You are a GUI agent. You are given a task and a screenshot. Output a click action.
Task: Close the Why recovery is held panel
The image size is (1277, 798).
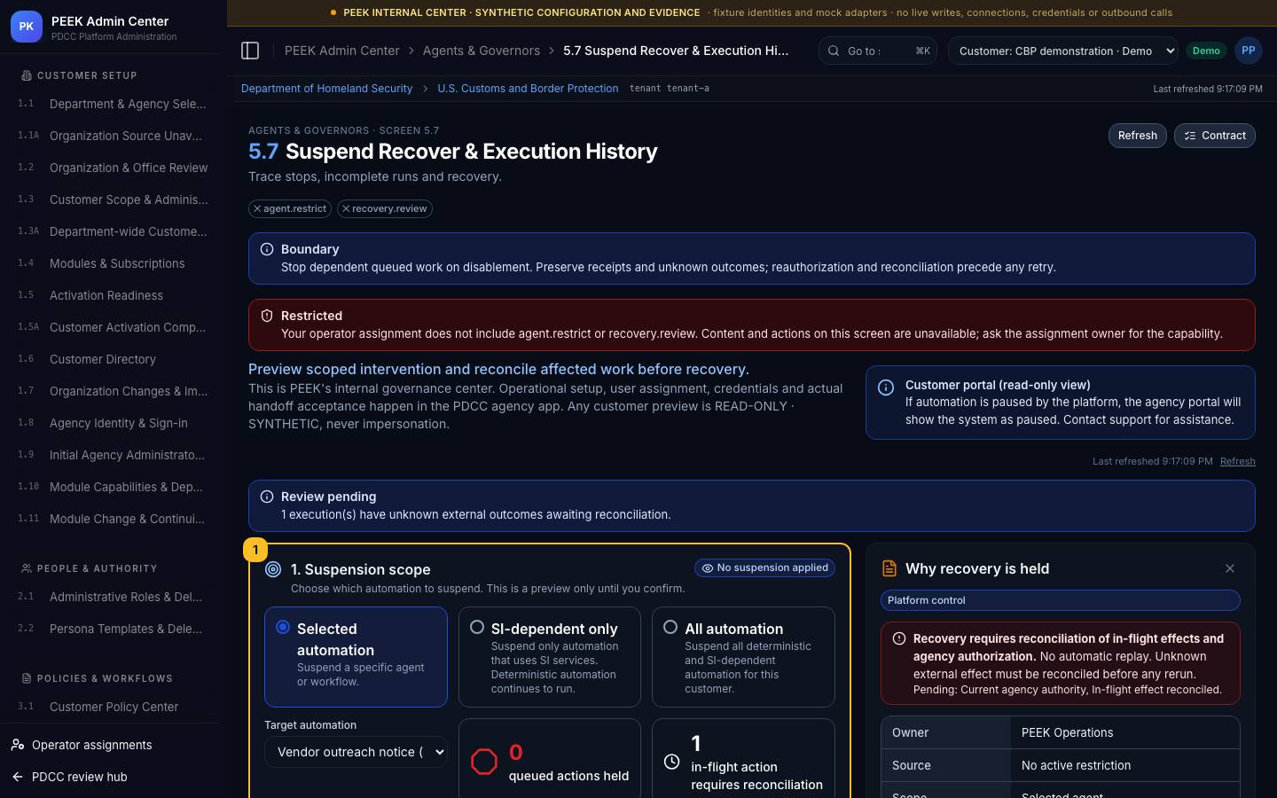(x=1230, y=568)
